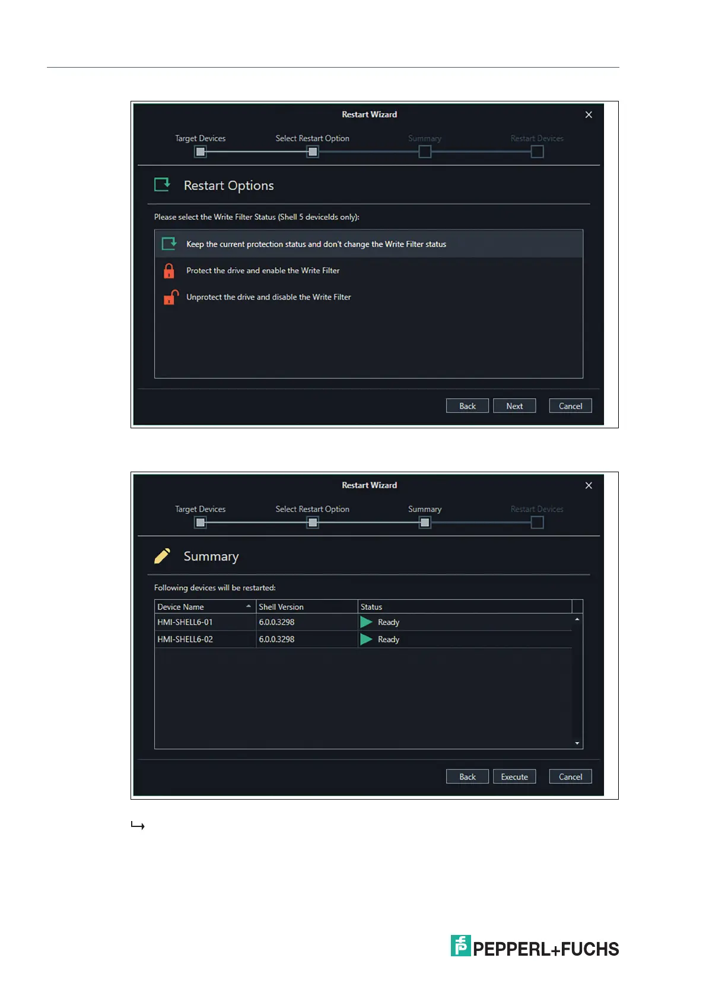Select Target Devices step marker in Summary wizard
Image resolution: width=706 pixels, height=999 pixels.
201,523
